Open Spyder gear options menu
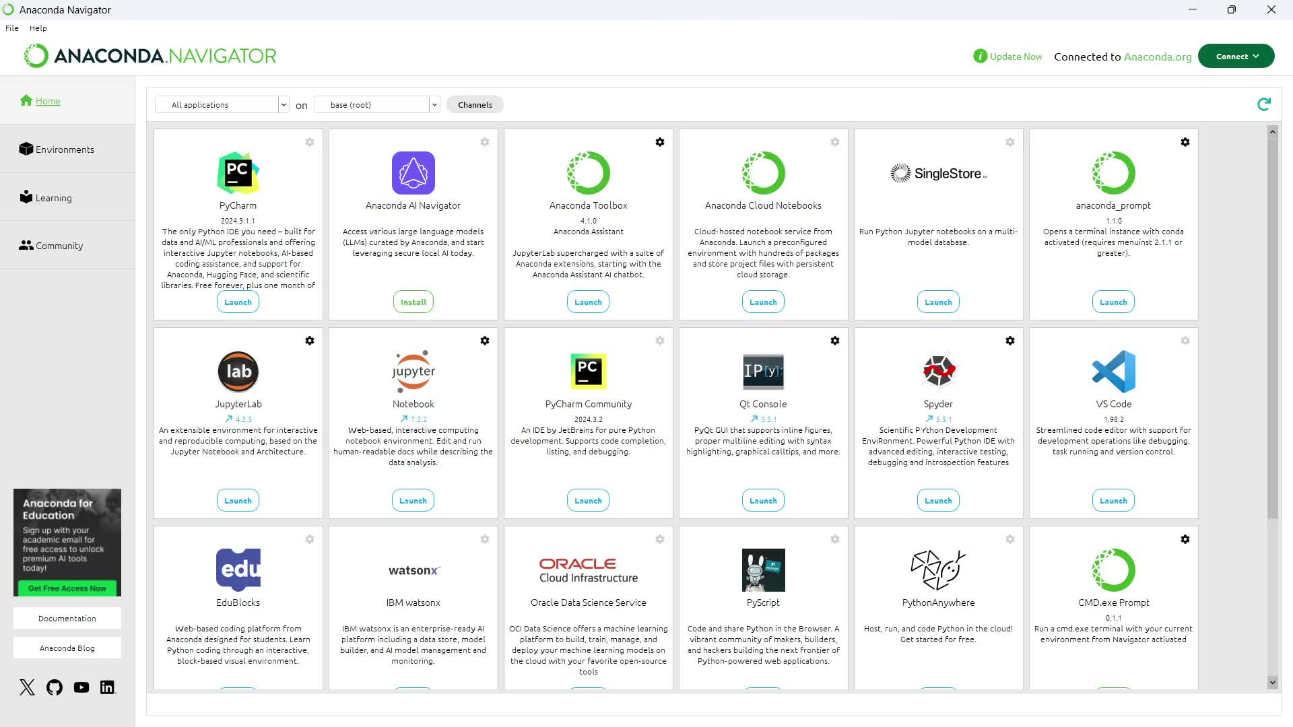Viewport: 1293px width, 727px height. pyautogui.click(x=1010, y=341)
